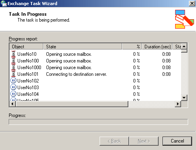Viewport: 196px width, 150px height.
Task: Sort by the Object column header
Action: (x=26, y=47)
